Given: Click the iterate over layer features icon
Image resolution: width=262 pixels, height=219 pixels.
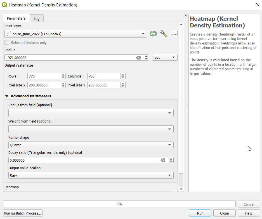Looking at the screenshot, I should coord(153,34).
